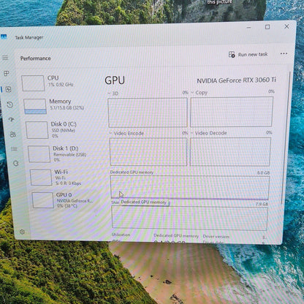Viewport: 304px width, 304px height.
Task: Click the Dedicated GPU memory graph
Action: pos(190,187)
